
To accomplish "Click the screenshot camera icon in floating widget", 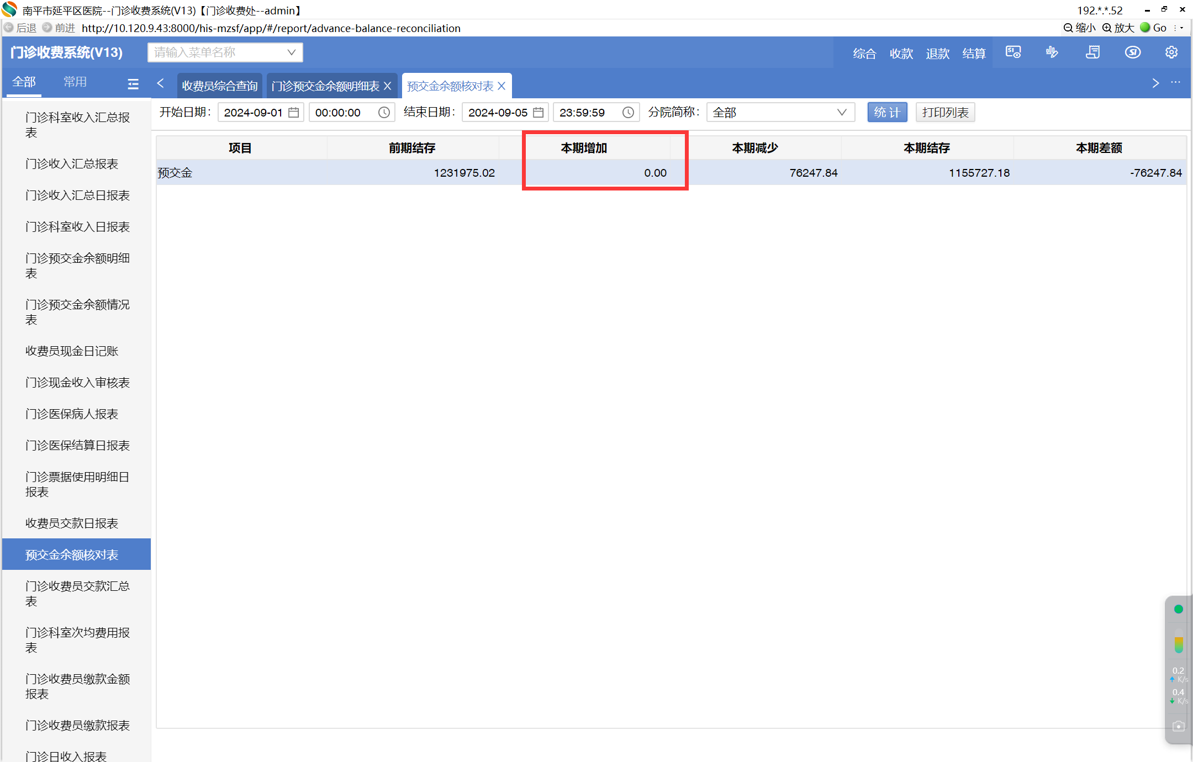I will [x=1178, y=726].
